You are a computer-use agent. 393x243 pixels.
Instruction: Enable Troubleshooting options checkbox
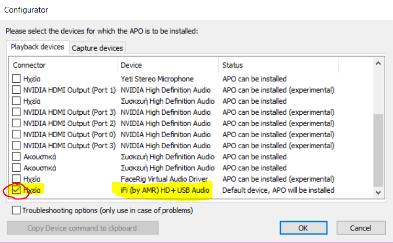coord(17,211)
